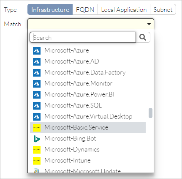Click the Bing logo icon
This screenshot has height=179, width=182.
37,139
